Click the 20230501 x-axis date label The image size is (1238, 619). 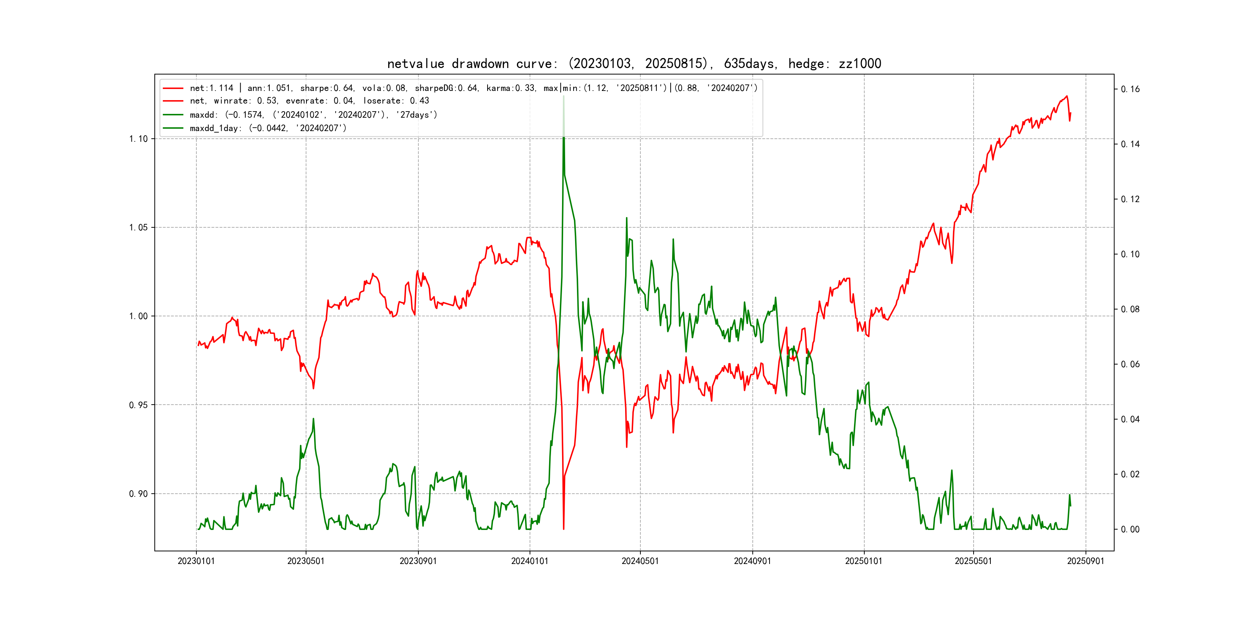point(306,561)
